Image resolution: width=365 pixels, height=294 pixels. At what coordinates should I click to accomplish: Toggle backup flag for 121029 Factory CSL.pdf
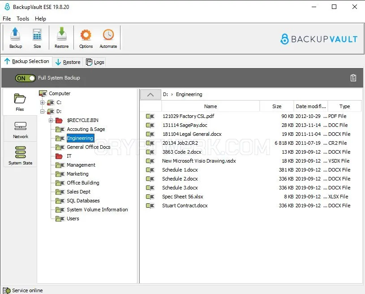tap(150, 116)
